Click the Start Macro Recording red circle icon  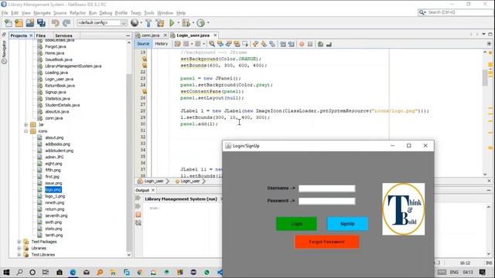coord(302,44)
